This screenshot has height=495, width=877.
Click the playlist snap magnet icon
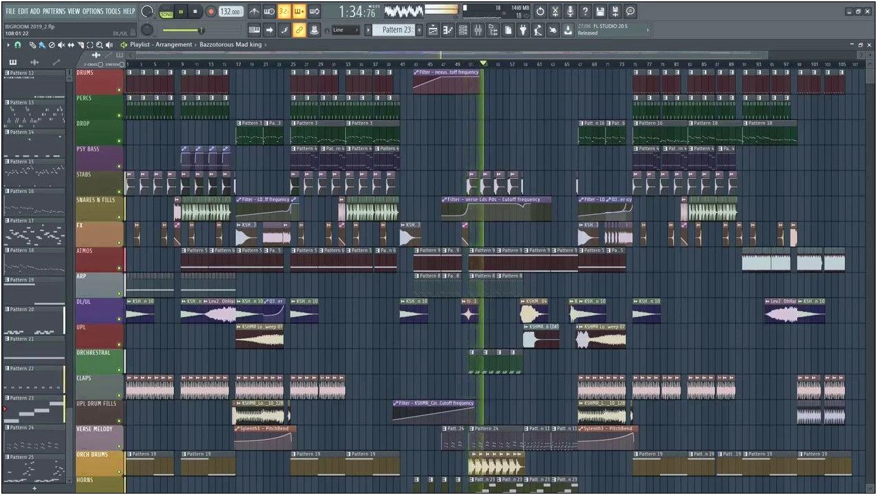[x=18, y=45]
